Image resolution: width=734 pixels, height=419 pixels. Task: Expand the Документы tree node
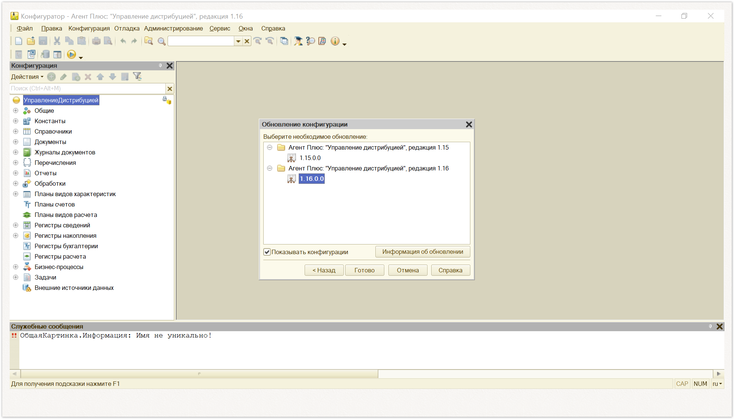[16, 142]
